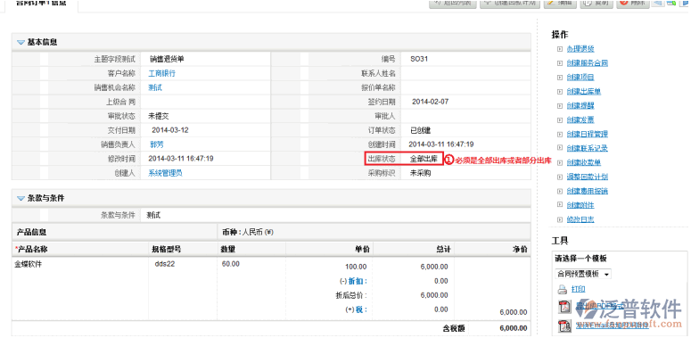Click the small square icon before 办理退货

[560, 49]
